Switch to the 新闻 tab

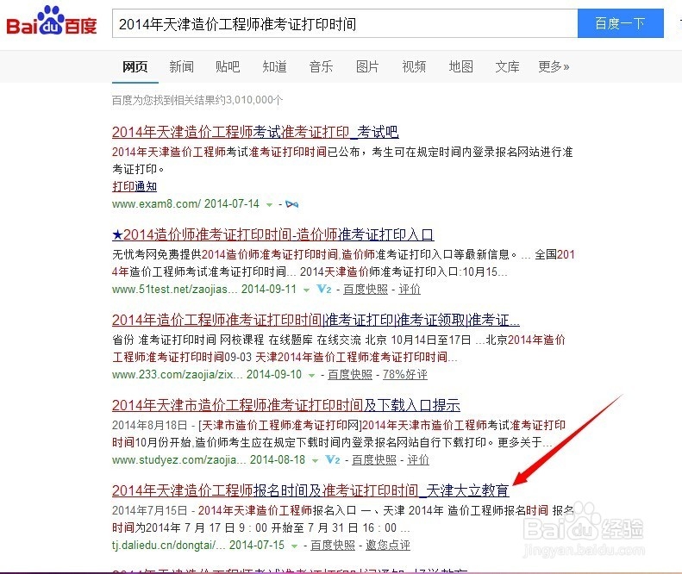[x=181, y=66]
